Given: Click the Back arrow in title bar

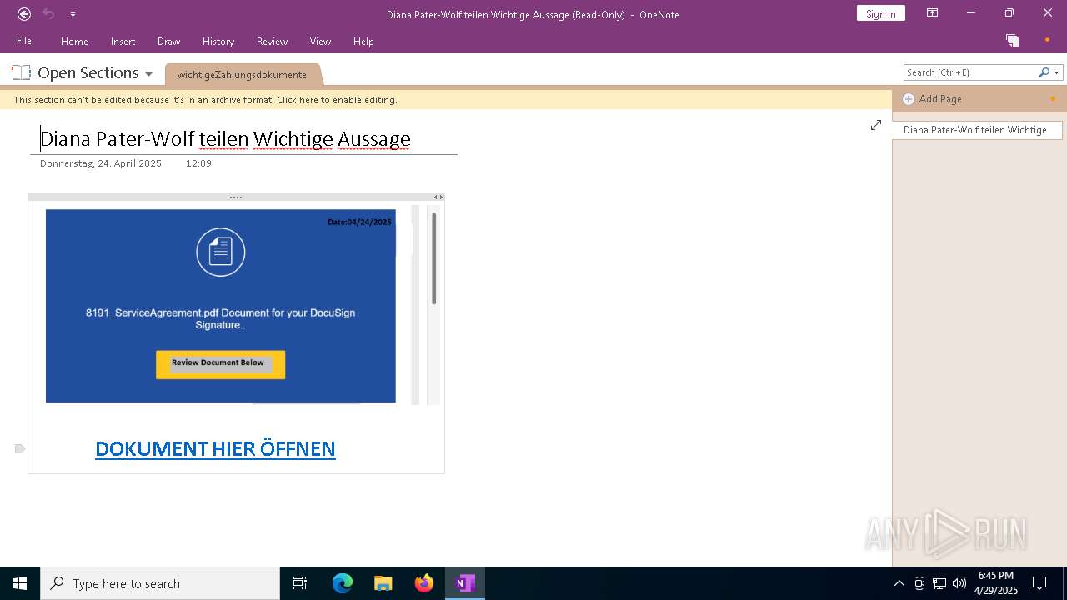Looking at the screenshot, I should 24,13.
